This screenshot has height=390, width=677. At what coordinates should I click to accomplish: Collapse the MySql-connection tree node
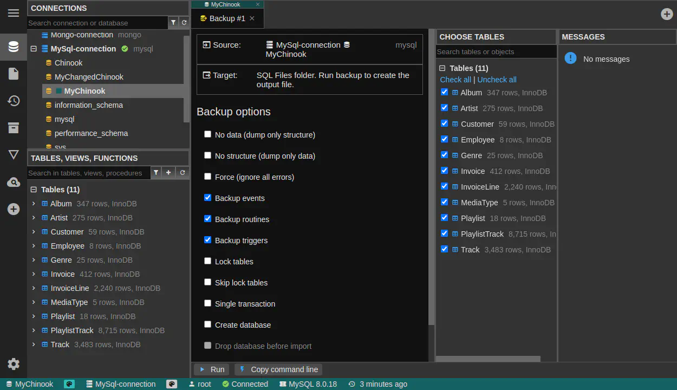point(34,49)
